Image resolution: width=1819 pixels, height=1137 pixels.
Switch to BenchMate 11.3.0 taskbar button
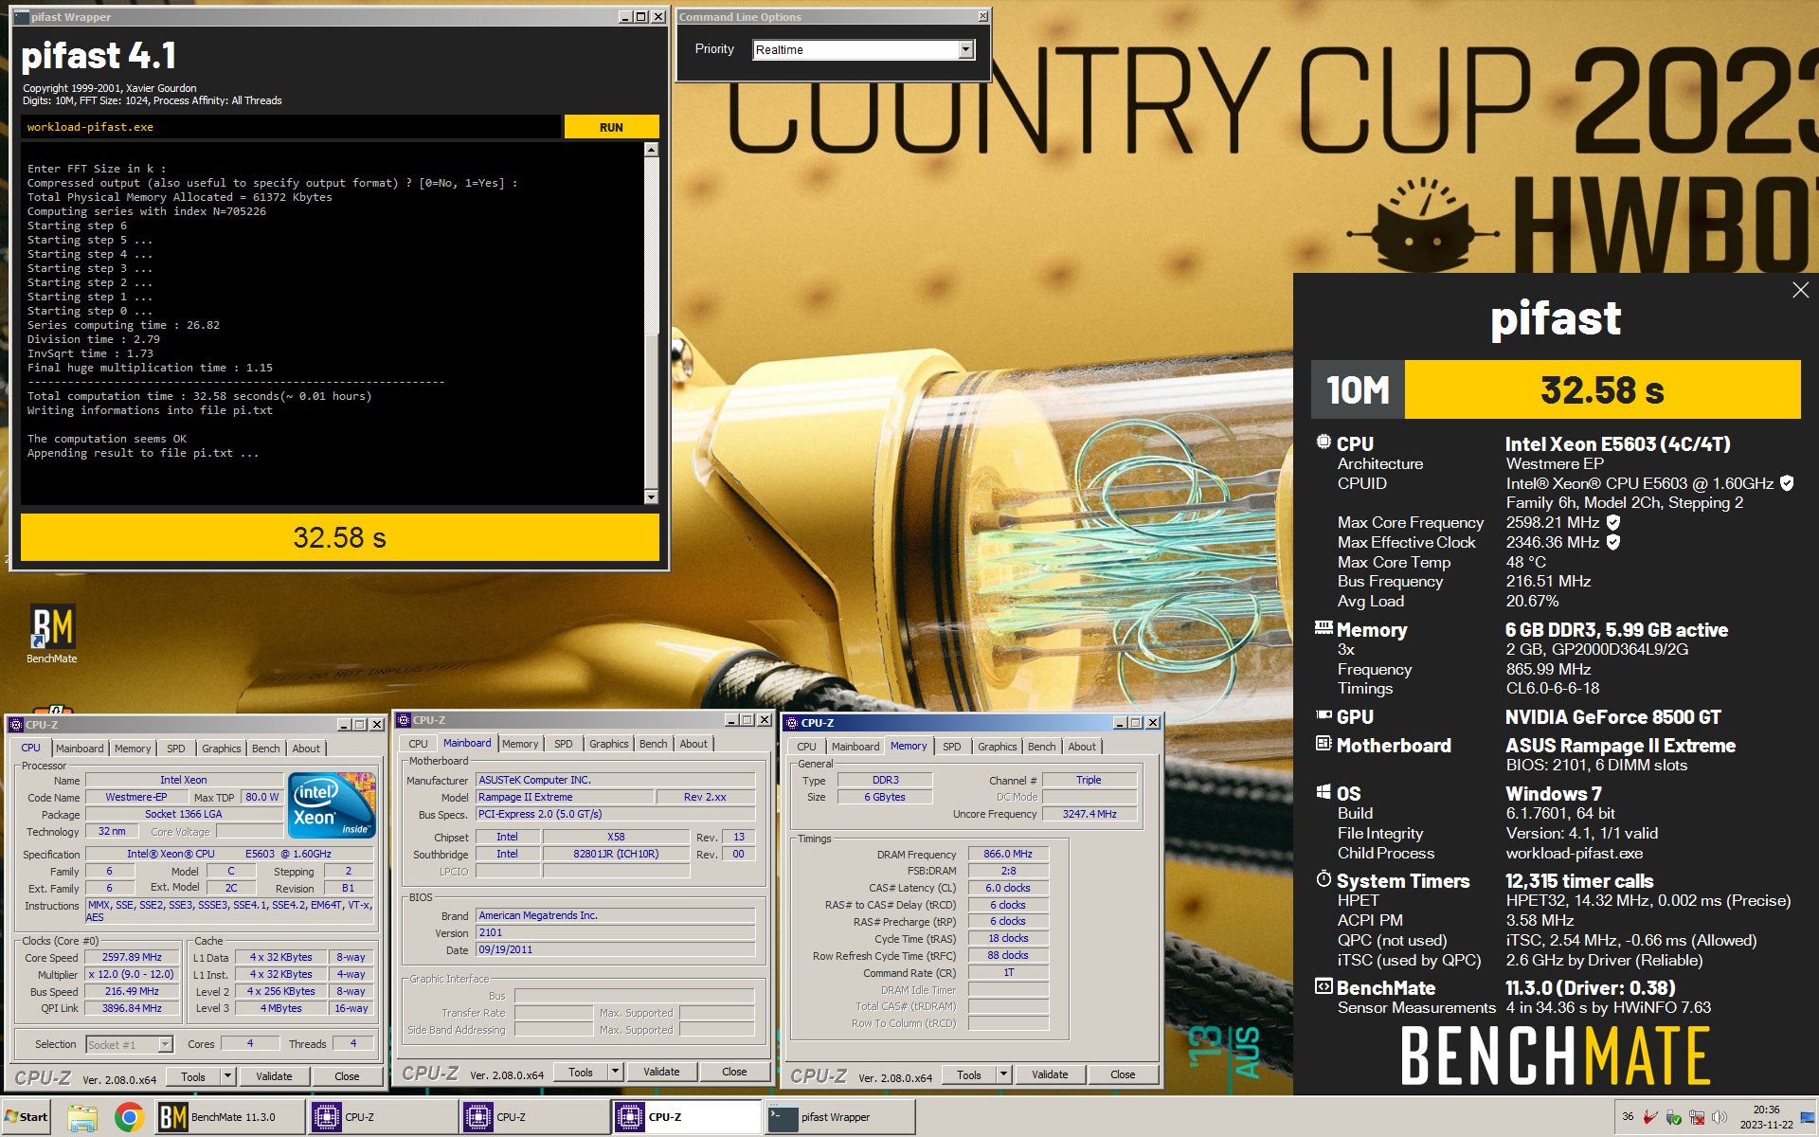pos(230,1117)
